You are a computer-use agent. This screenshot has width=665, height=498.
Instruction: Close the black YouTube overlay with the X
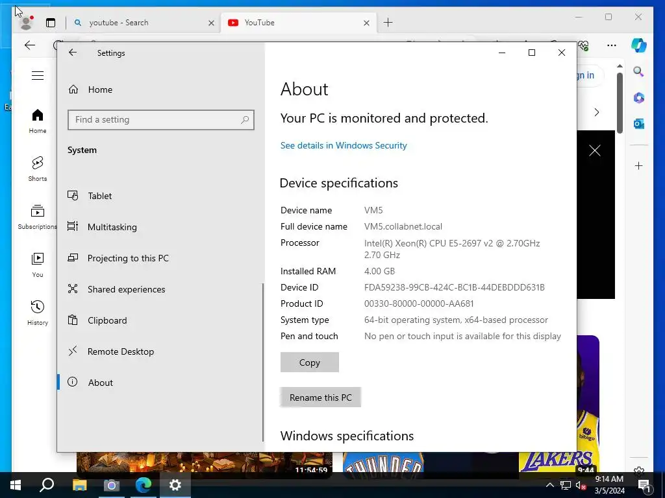(595, 150)
